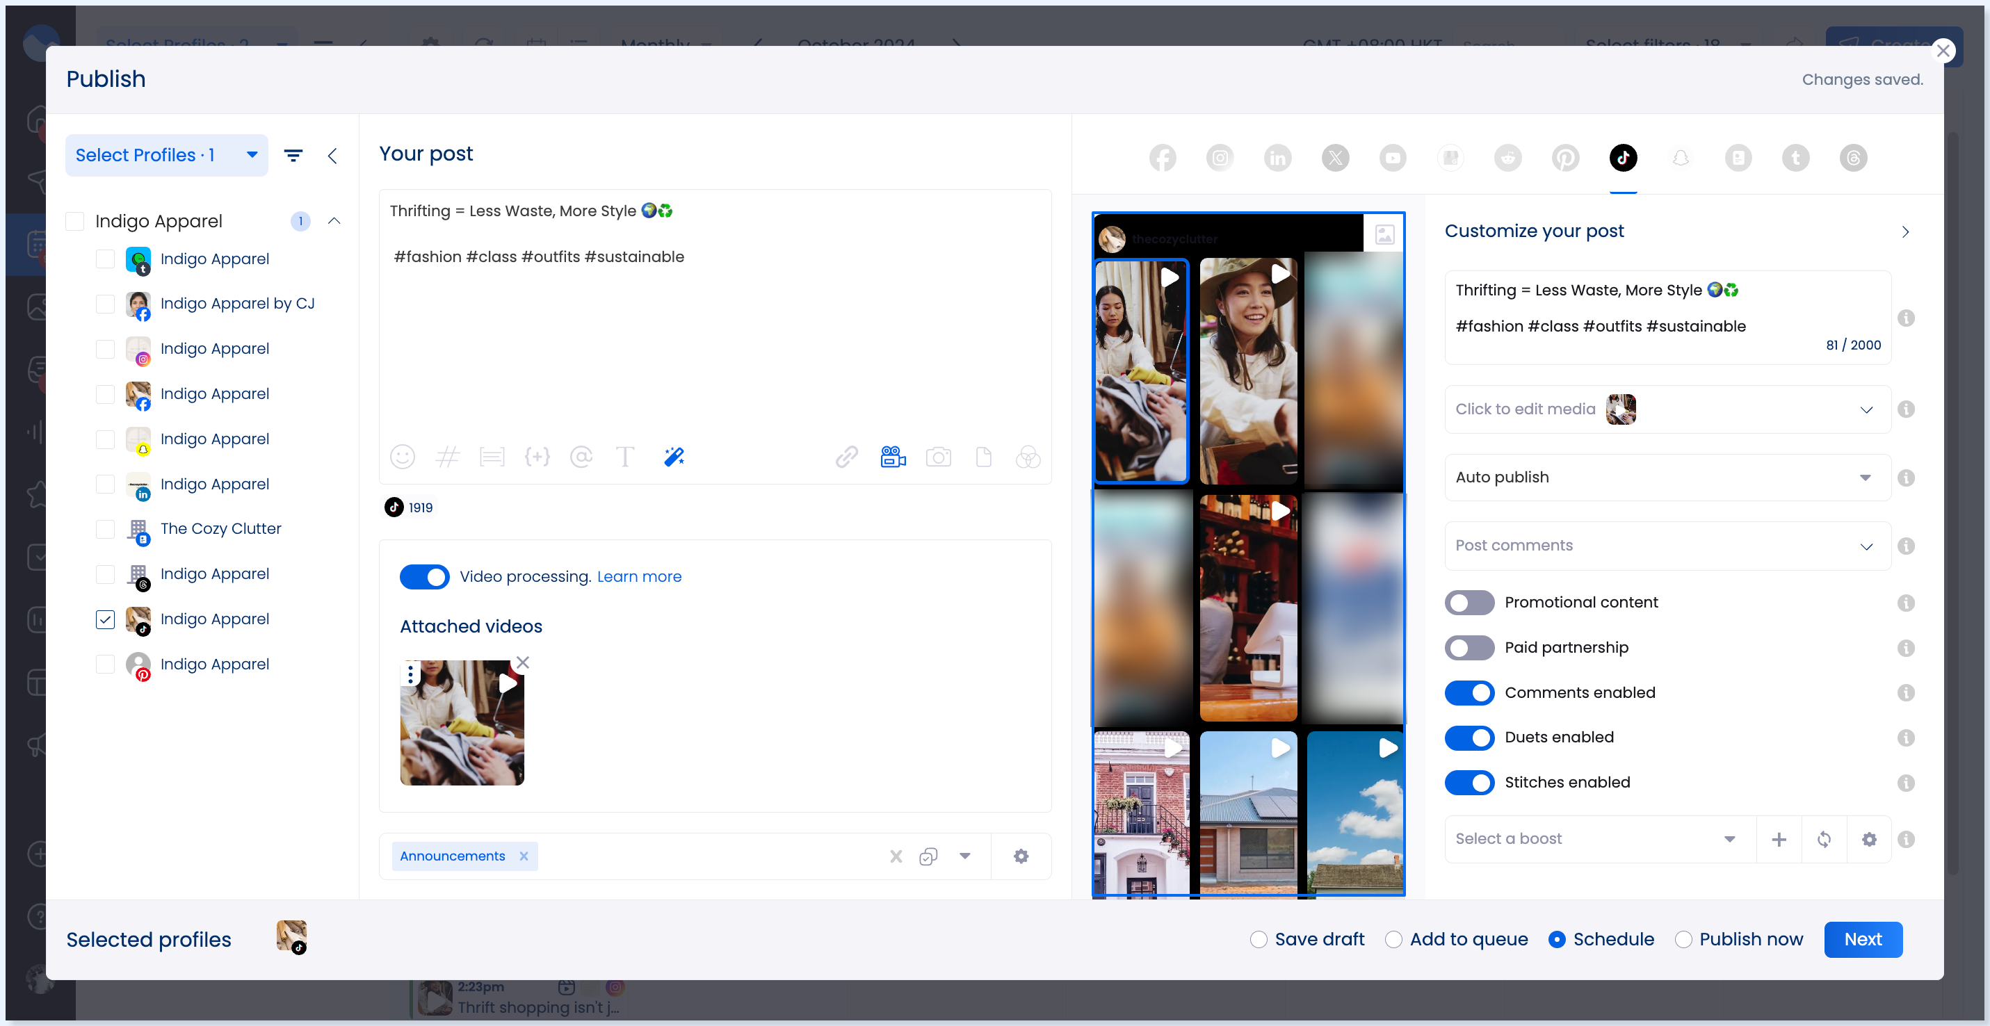The image size is (1990, 1026).
Task: Switch preview to the Snapchat network icon
Action: [x=1681, y=158]
